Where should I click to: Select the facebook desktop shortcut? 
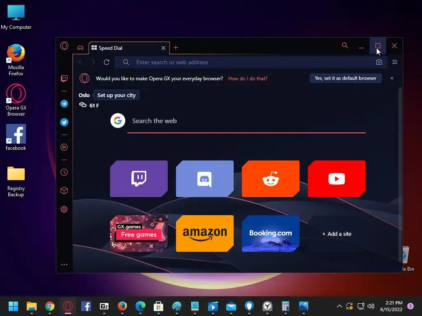(x=16, y=137)
